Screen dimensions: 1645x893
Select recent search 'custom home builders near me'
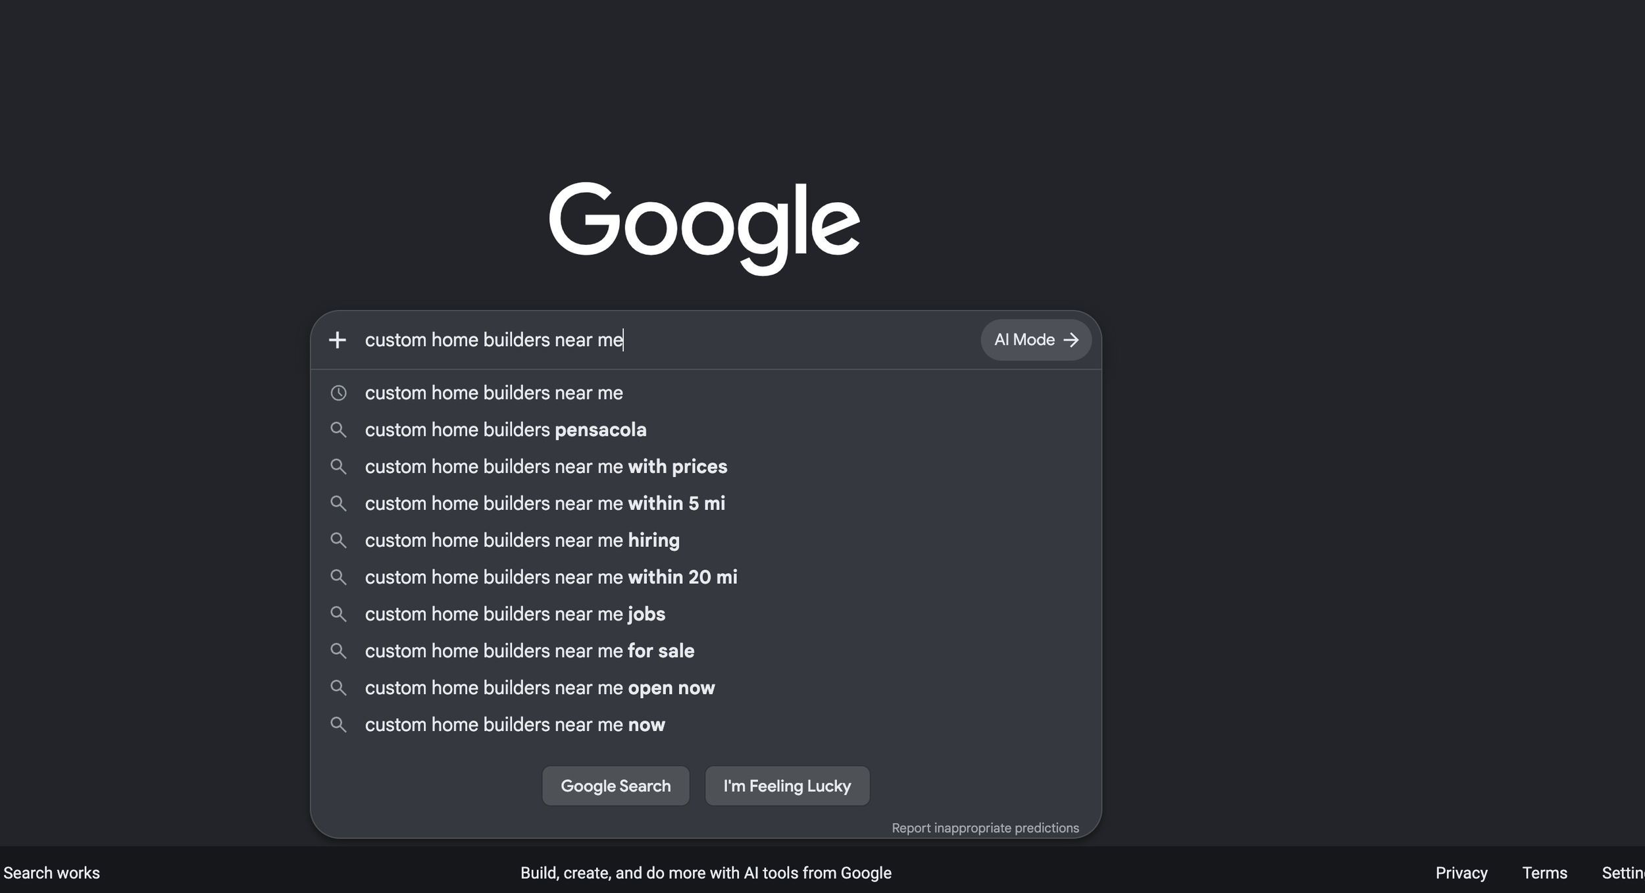point(706,393)
